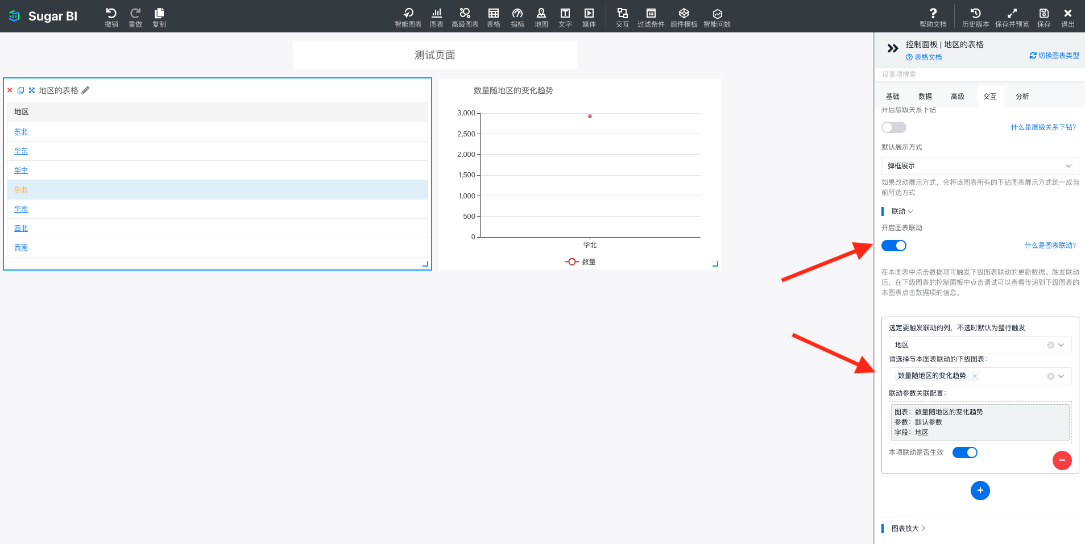1085x544 pixels.
Task: Open the 地区 trigger column dropdown
Action: [1061, 345]
